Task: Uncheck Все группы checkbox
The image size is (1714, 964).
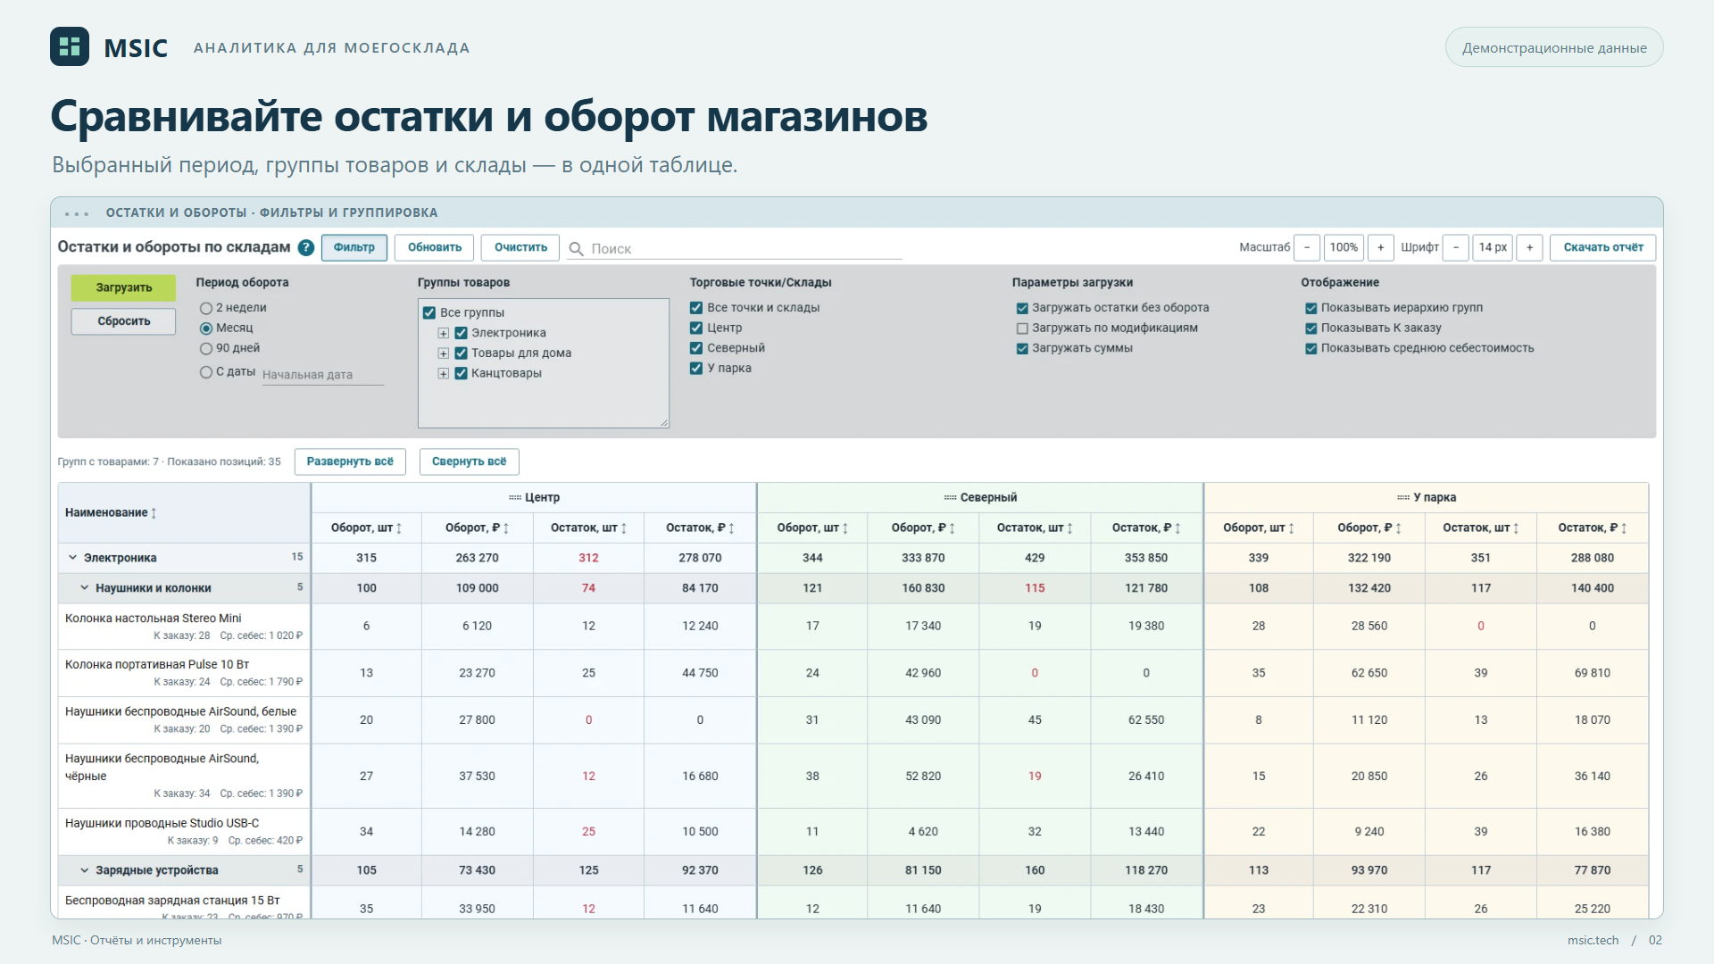Action: pyautogui.click(x=429, y=313)
